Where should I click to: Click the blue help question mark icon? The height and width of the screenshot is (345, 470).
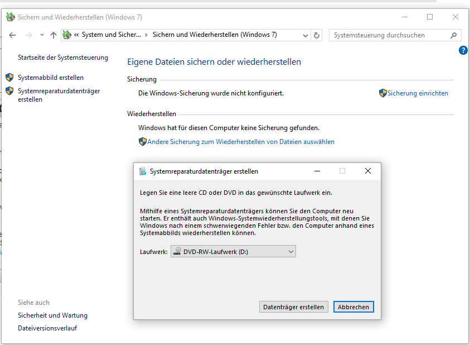(463, 50)
